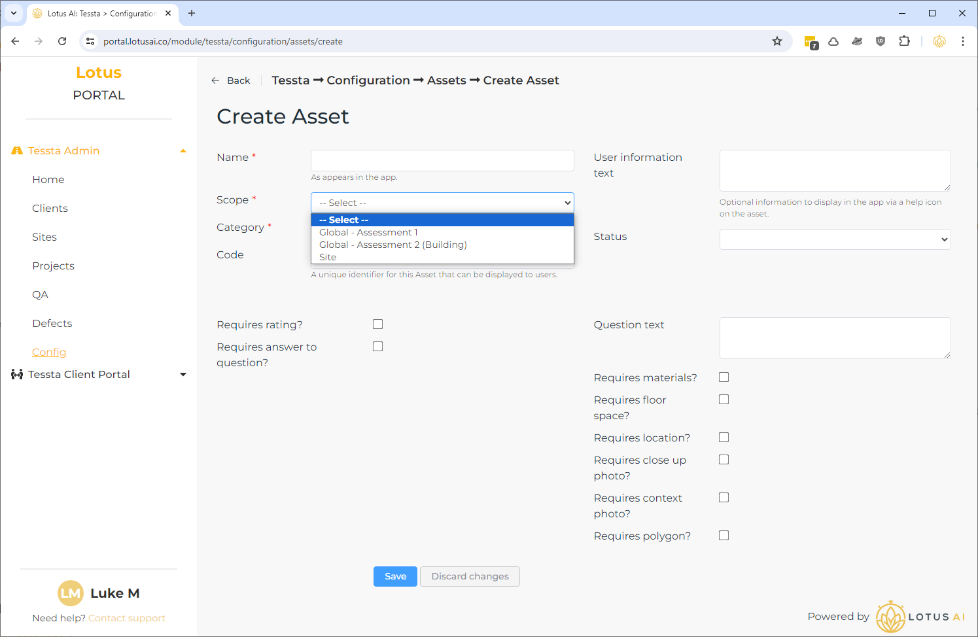Open a new browser tab with plus icon
This screenshot has width=978, height=637.
[x=192, y=13]
